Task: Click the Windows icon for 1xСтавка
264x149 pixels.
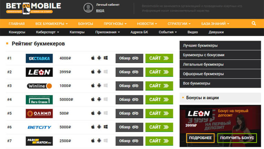Action: [106, 58]
